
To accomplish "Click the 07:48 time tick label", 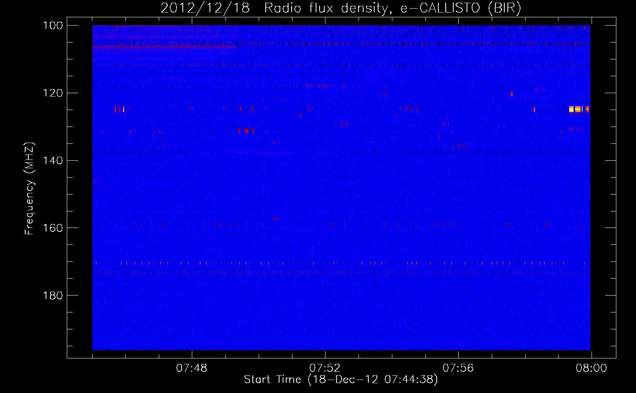I will (x=192, y=368).
